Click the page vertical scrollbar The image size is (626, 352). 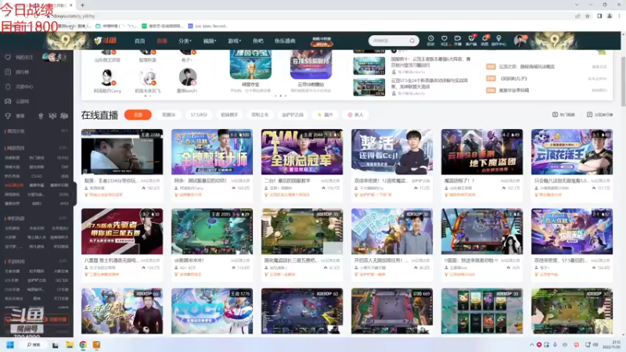[623, 82]
